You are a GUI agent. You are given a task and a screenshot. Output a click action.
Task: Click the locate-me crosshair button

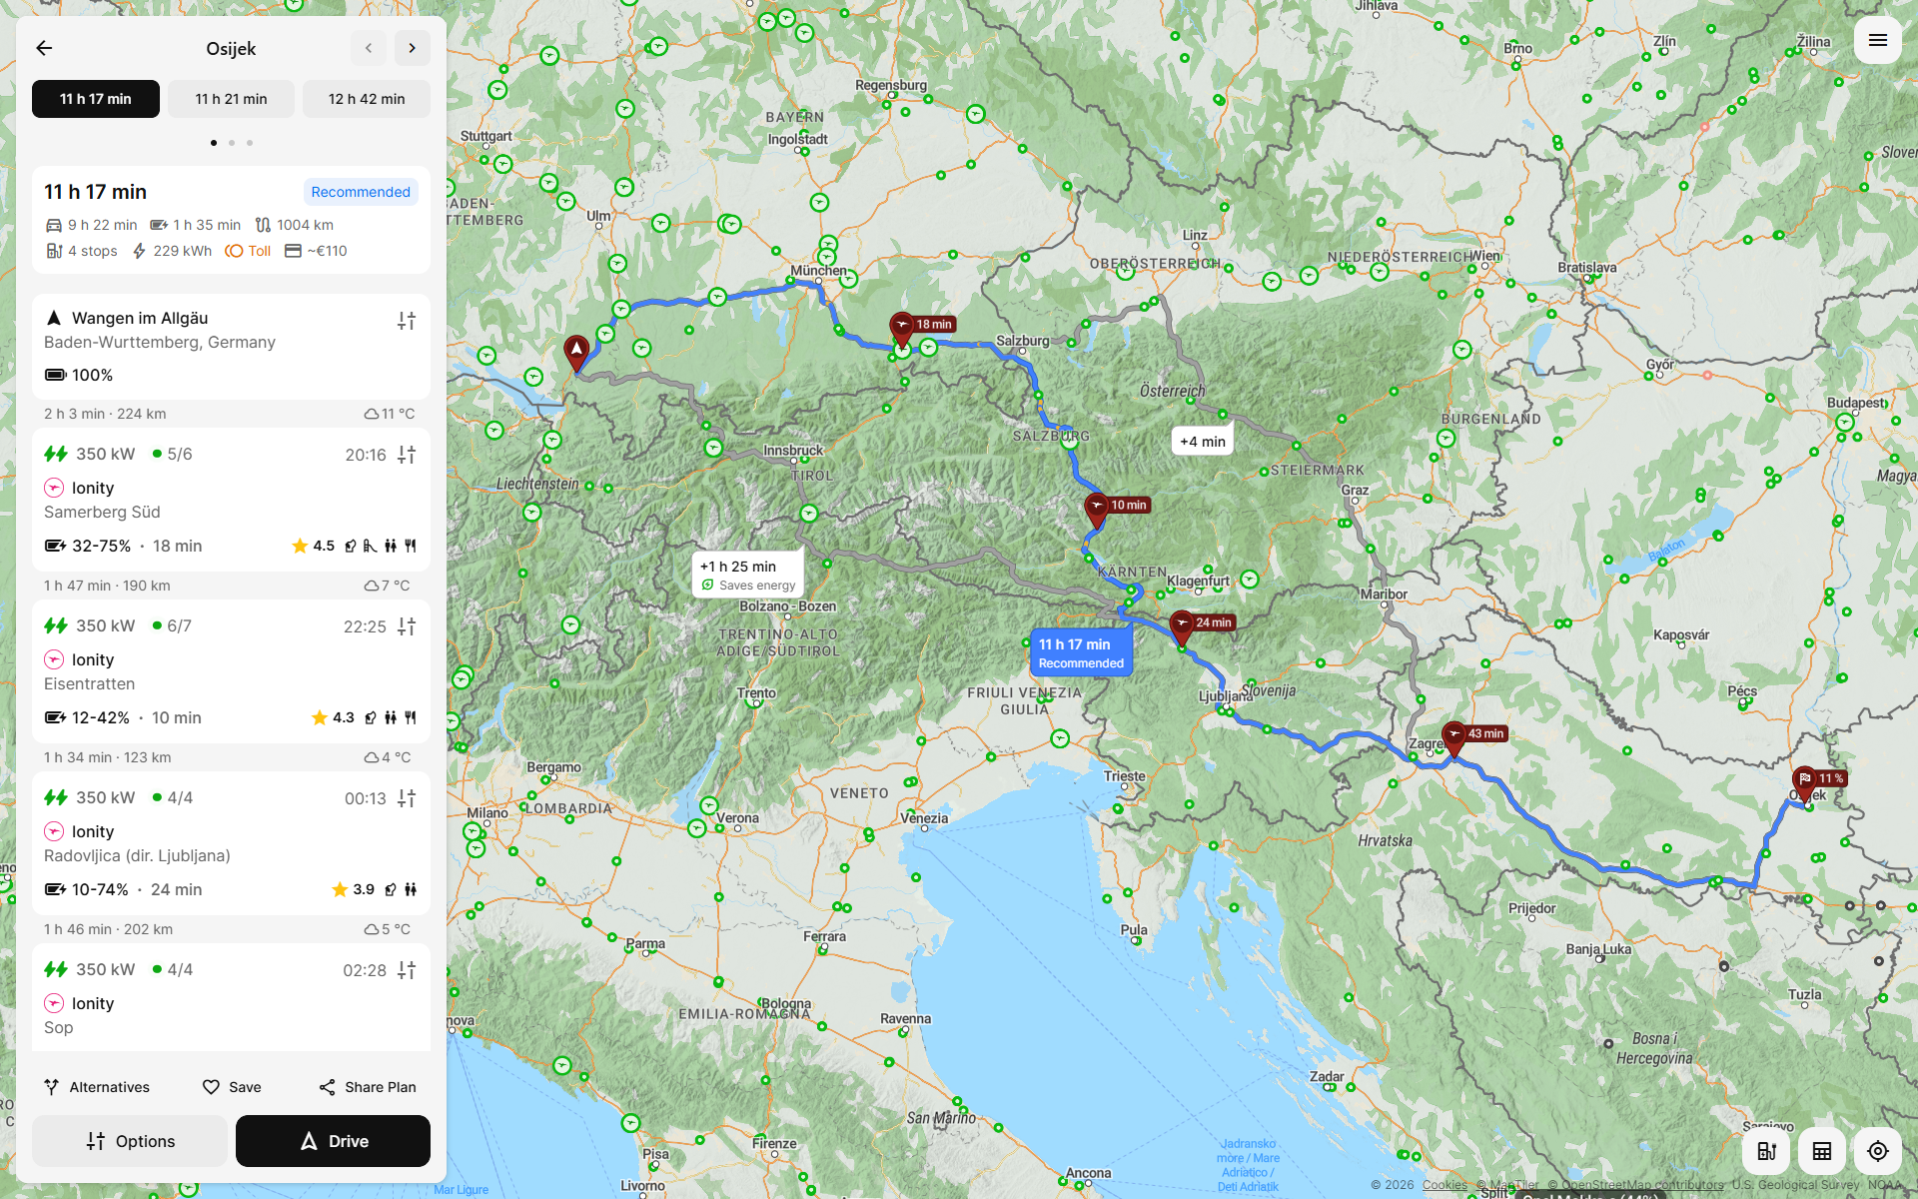point(1877,1151)
